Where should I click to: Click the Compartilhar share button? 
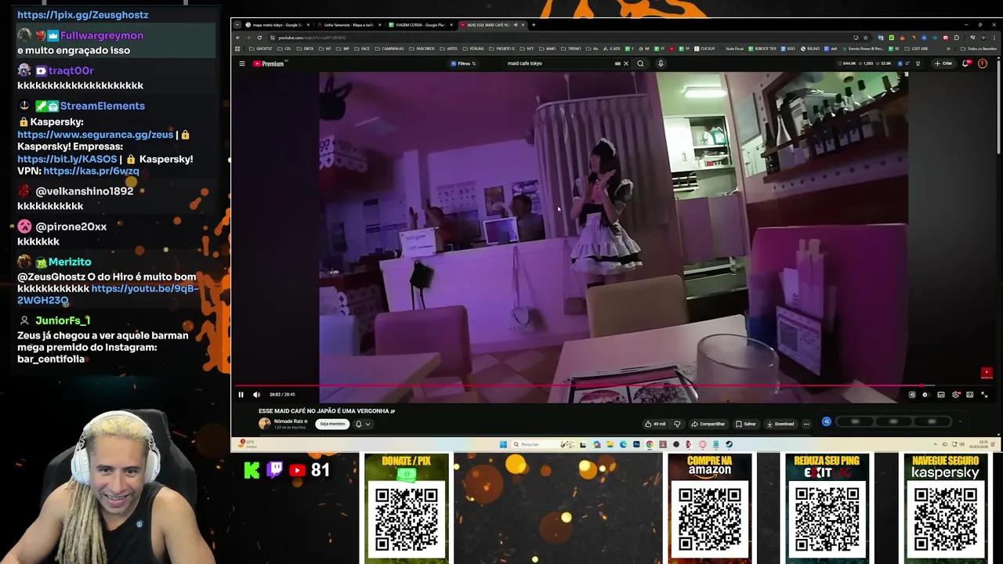(x=708, y=424)
